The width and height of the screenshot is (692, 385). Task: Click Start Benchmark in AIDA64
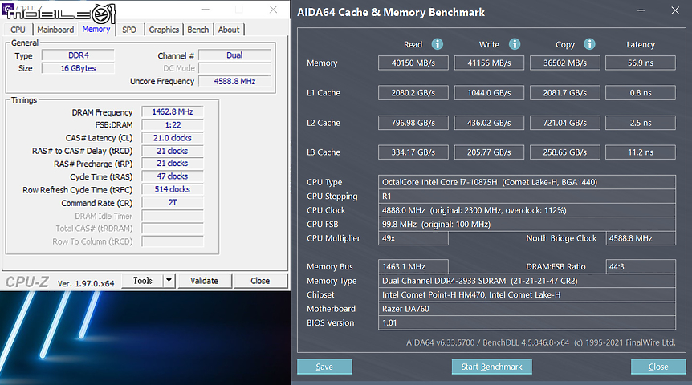[491, 367]
